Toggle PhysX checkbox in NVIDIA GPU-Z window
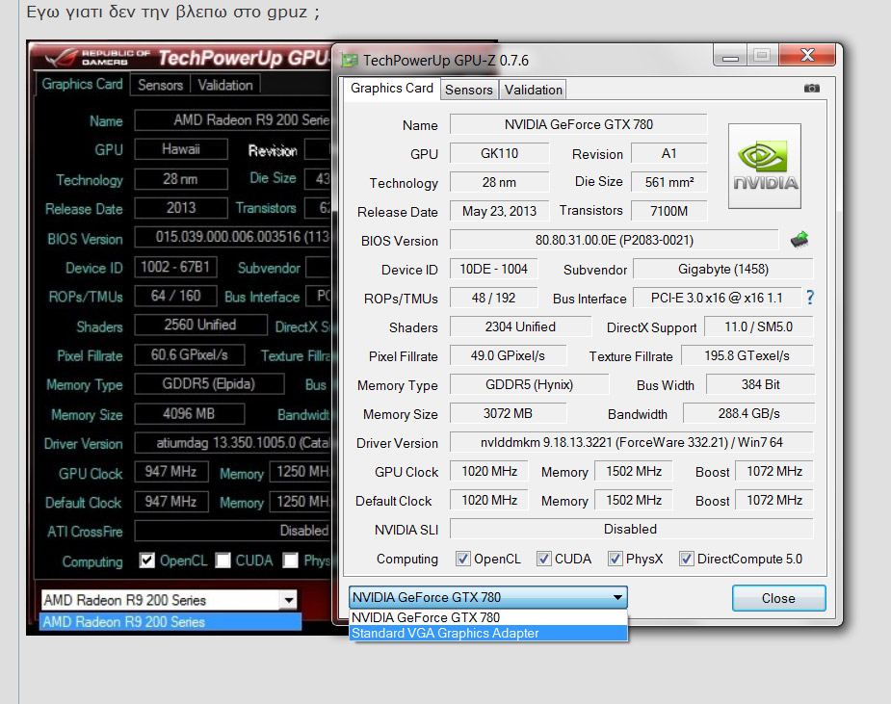Image resolution: width=891 pixels, height=704 pixels. coord(615,559)
